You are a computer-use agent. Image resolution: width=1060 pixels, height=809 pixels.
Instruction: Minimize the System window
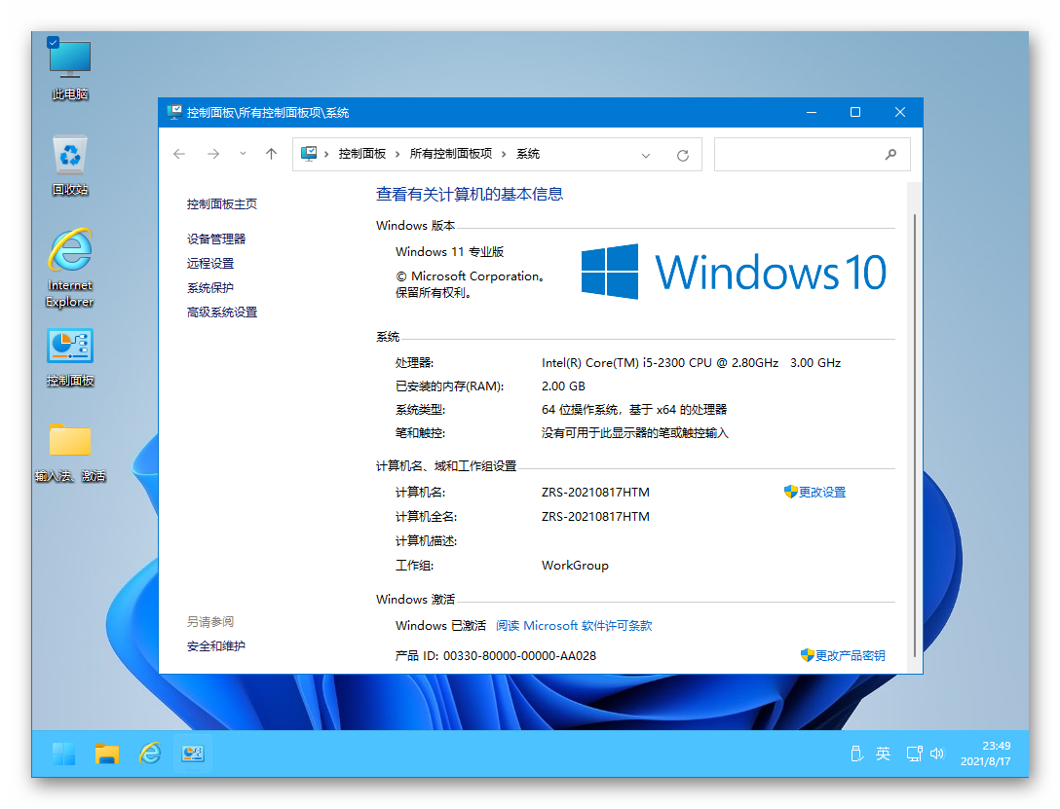(812, 112)
